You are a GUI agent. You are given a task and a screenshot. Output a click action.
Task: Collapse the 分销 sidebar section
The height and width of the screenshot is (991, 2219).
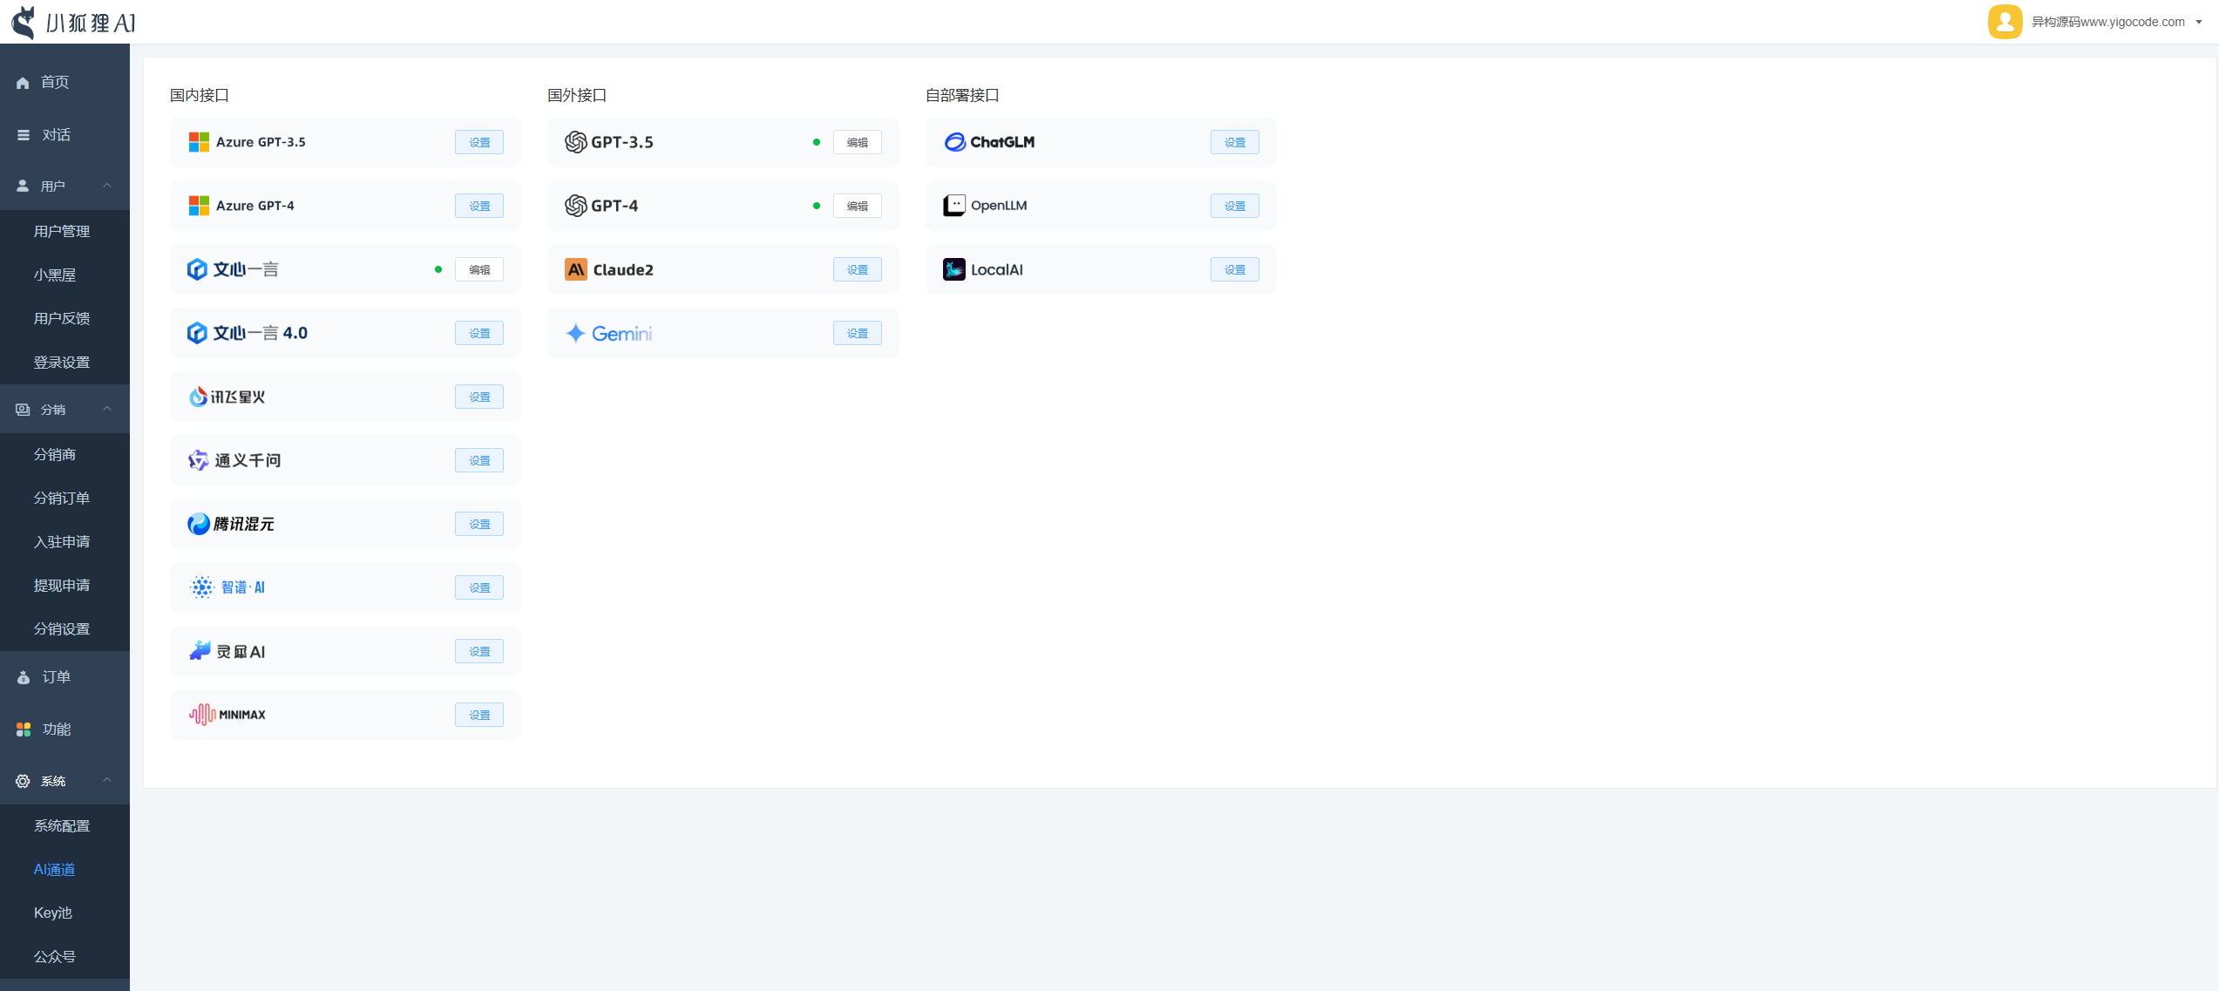[x=107, y=409]
